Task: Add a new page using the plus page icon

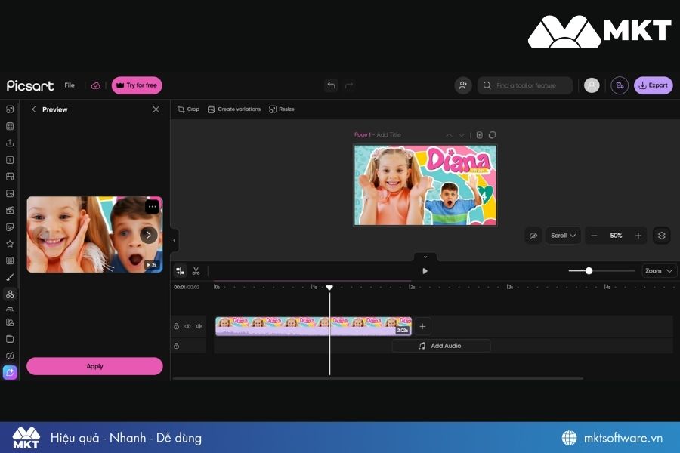Action: click(480, 134)
